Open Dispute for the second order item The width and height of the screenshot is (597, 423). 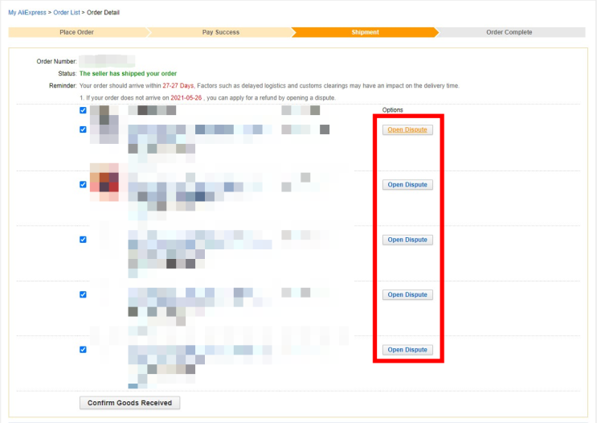[x=407, y=185]
